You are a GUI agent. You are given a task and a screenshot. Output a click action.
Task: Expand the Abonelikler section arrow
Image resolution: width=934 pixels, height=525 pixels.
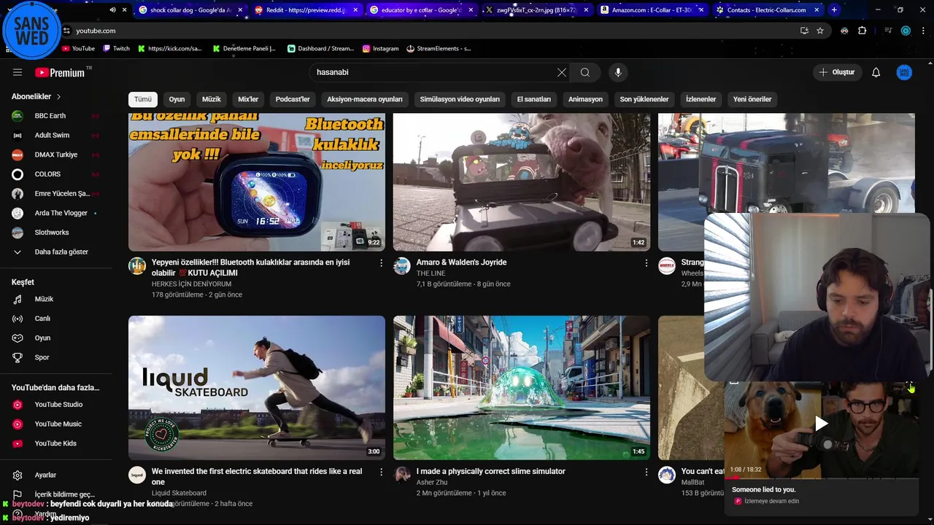(x=59, y=96)
